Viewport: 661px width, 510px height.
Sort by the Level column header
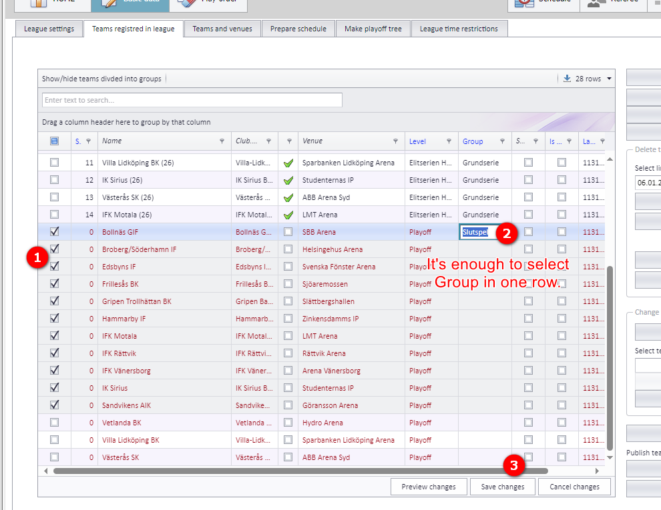coord(417,141)
